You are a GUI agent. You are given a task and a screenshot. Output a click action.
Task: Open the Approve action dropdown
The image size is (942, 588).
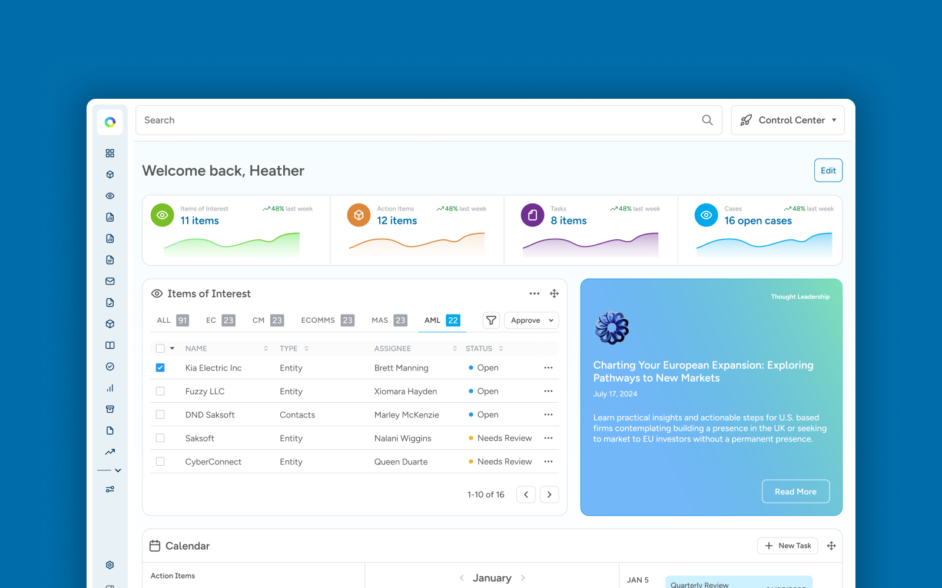tap(532, 320)
